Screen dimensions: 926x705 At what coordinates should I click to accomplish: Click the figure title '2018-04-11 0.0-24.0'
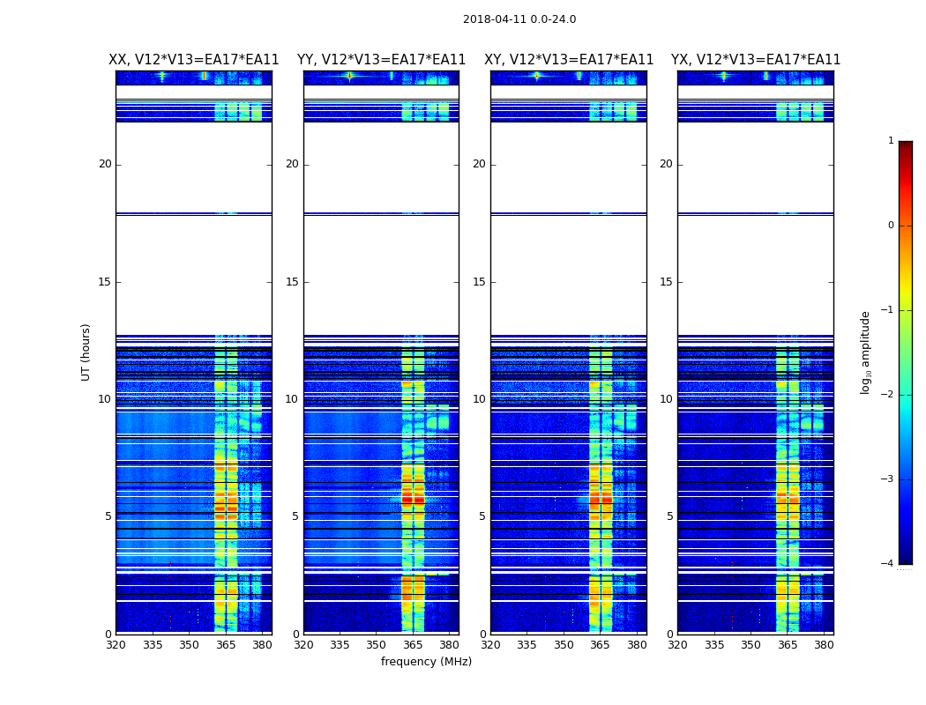pos(519,19)
